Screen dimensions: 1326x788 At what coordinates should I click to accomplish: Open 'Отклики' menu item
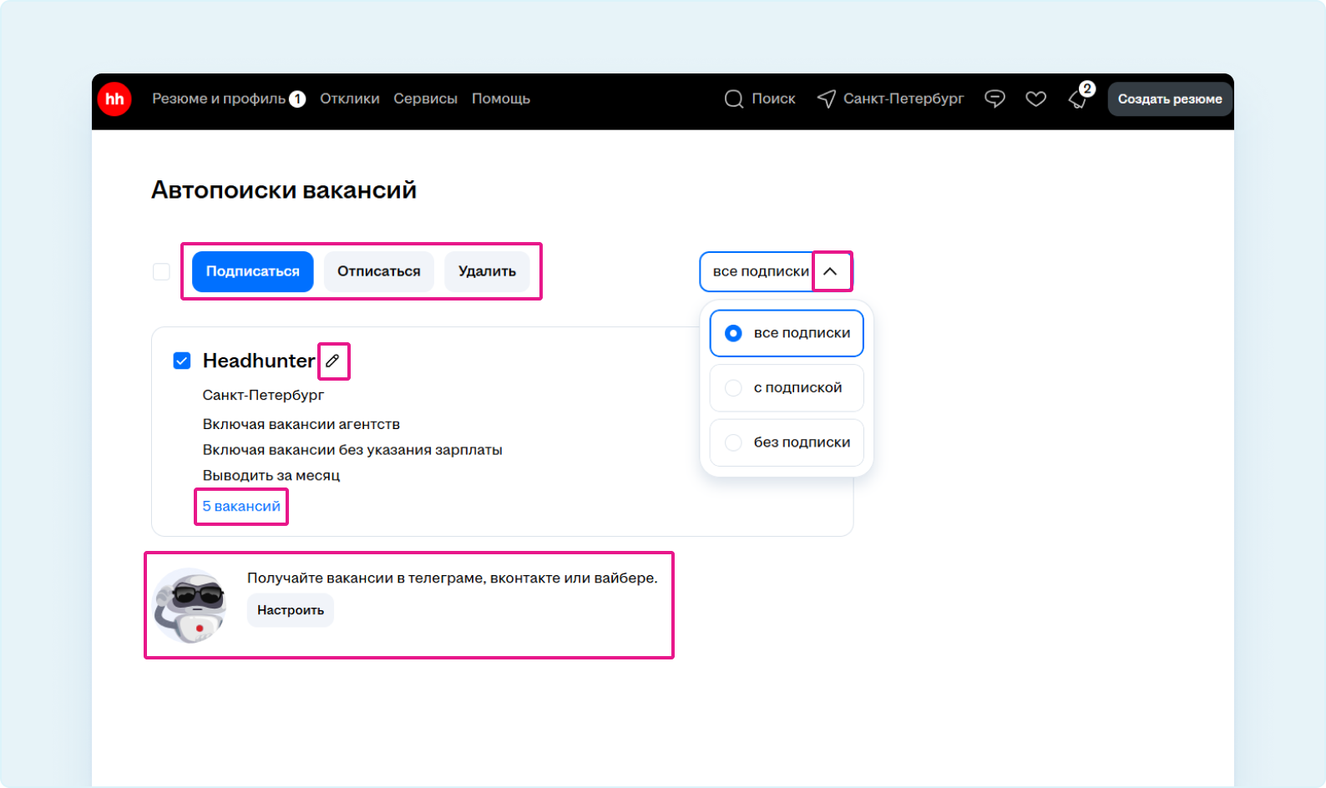[x=350, y=98]
